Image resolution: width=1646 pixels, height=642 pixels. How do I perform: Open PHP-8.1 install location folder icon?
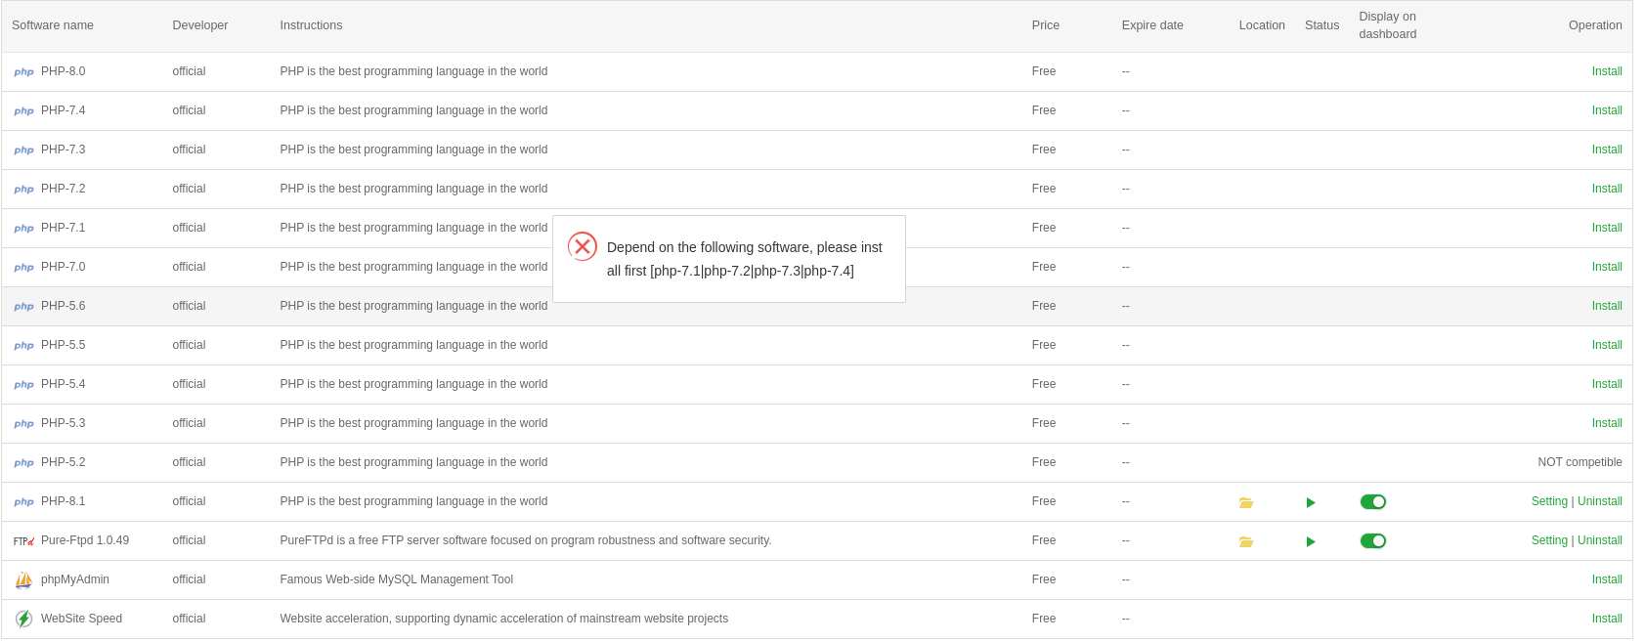pos(1245,502)
